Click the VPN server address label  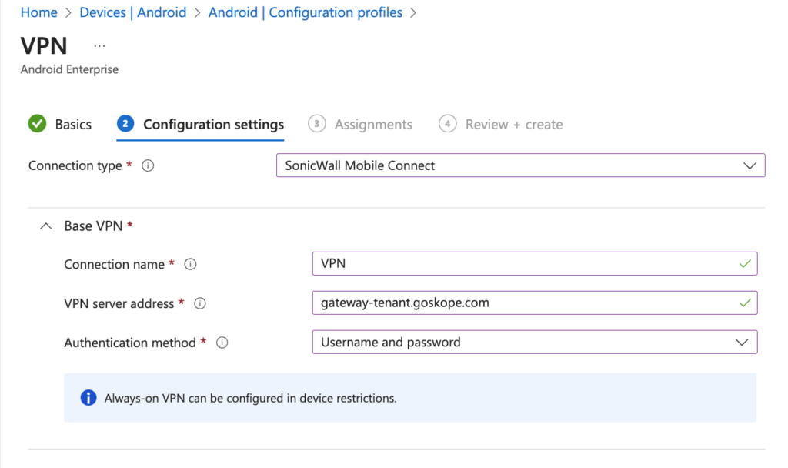[x=119, y=303]
